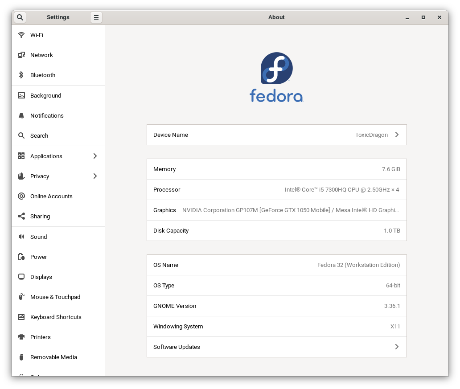Open the Removable Media panel
This screenshot has height=389, width=460.
pyautogui.click(x=53, y=357)
